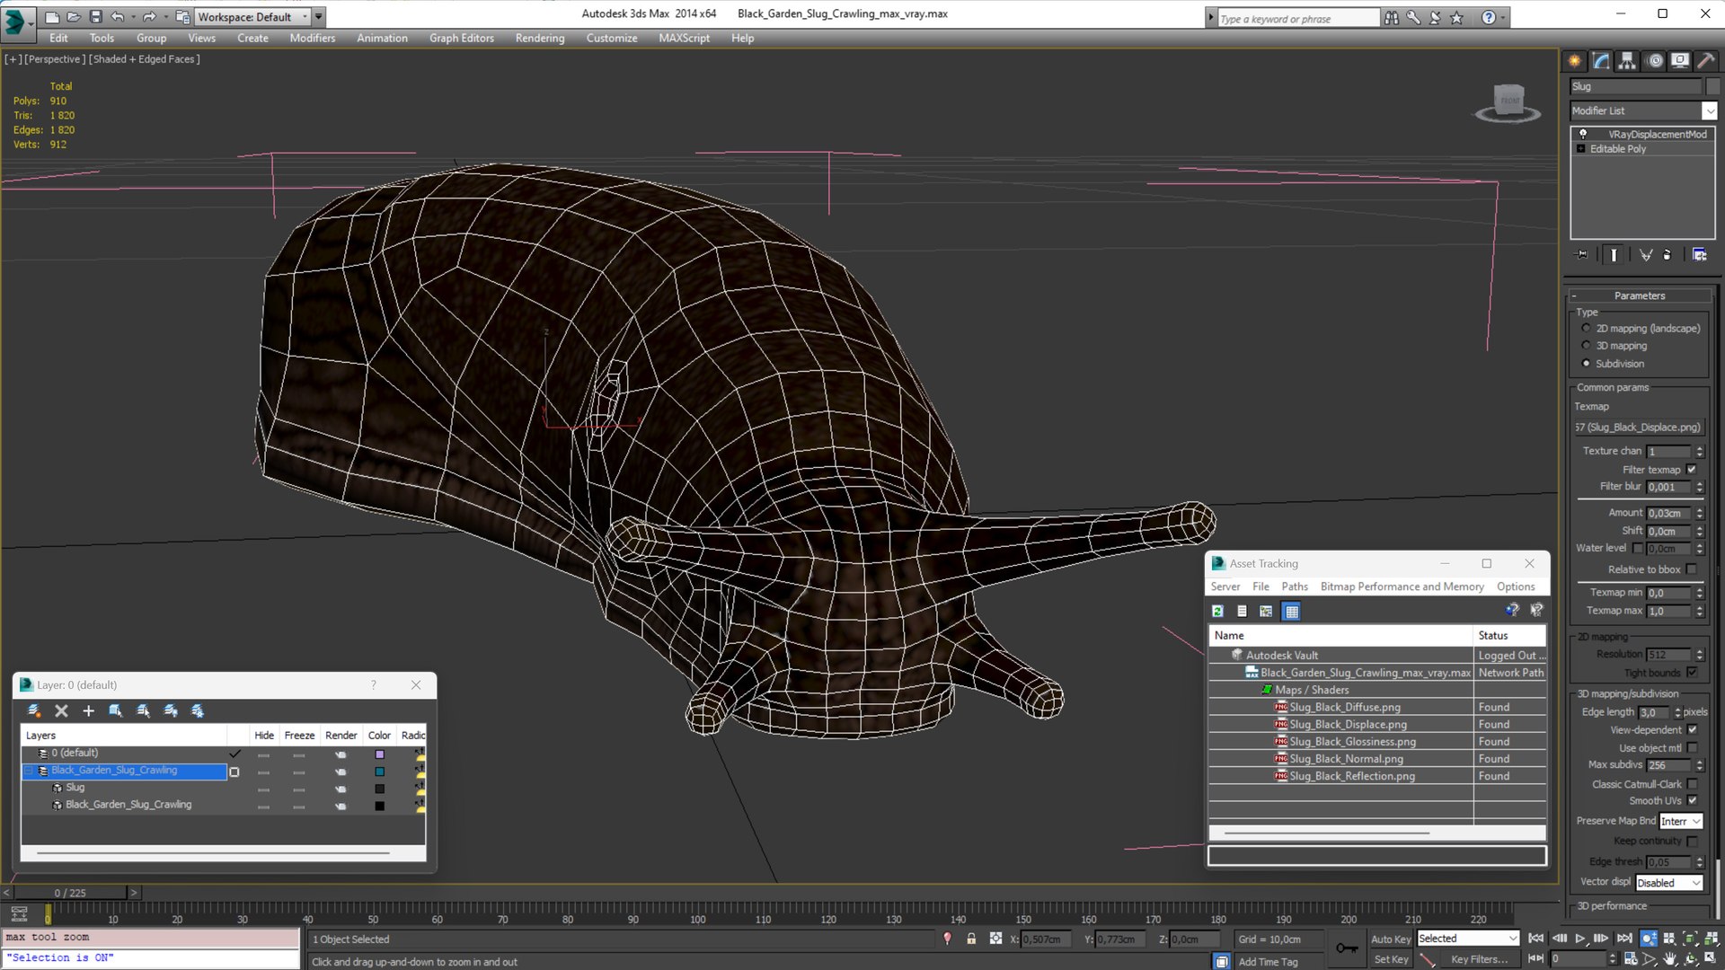Open key mode Selected dropdown
The height and width of the screenshot is (970, 1725).
(1467, 939)
